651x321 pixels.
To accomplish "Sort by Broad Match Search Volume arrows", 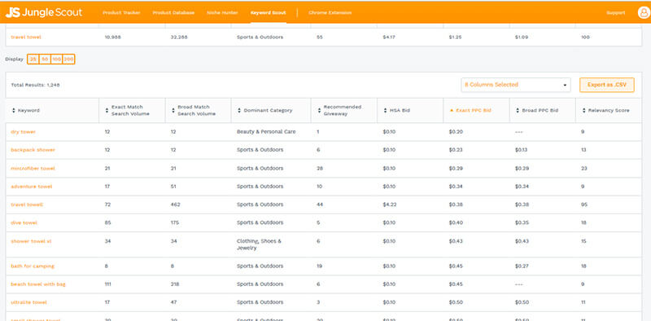I will (173, 111).
